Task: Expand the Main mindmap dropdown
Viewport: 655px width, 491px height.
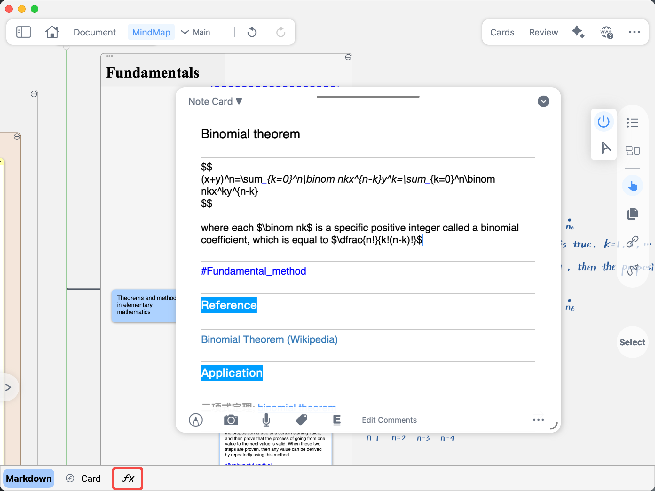Action: 196,32
